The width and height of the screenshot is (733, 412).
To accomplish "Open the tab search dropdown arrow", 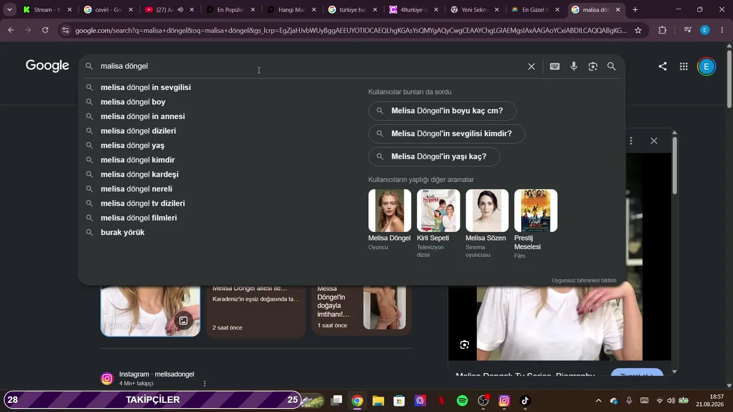I will click(x=10, y=10).
